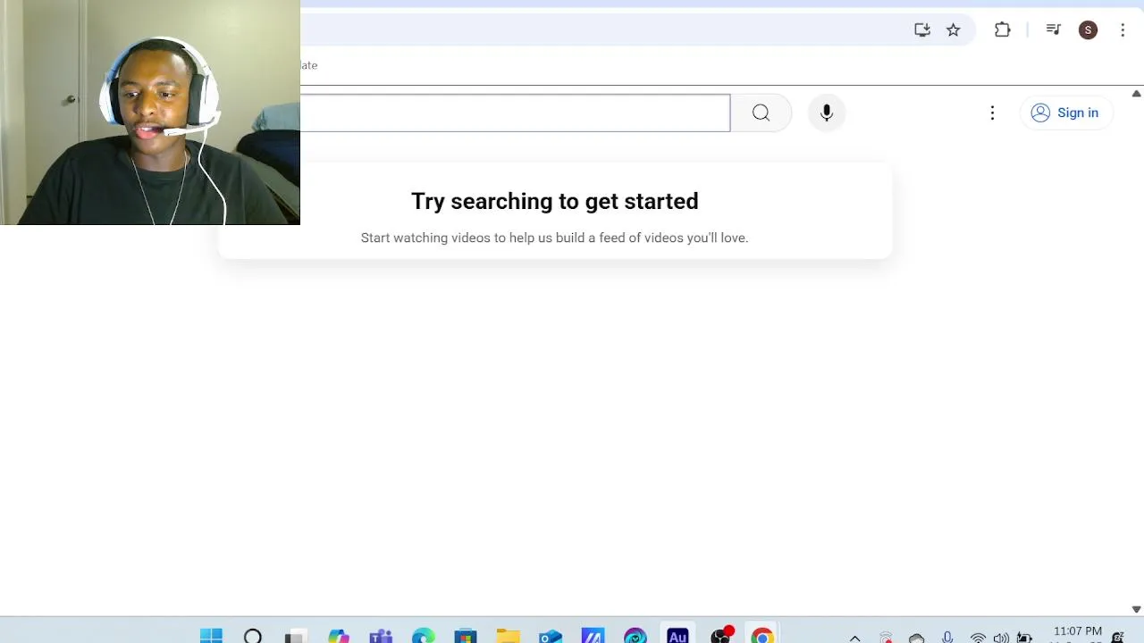Click the YouTube search magnifier button
Image resolution: width=1144 pixels, height=643 pixels.
(761, 113)
